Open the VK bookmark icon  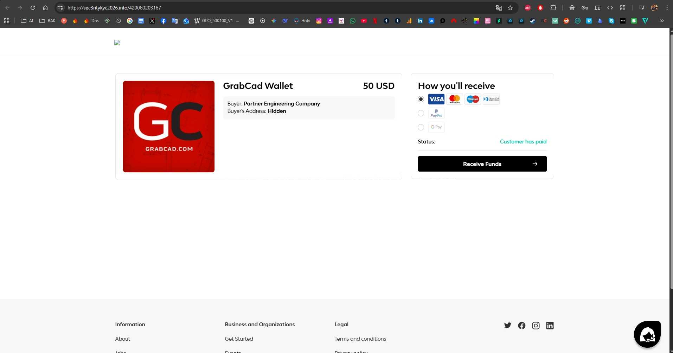(x=431, y=21)
